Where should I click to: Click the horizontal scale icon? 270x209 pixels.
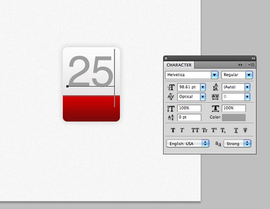pos(215,108)
